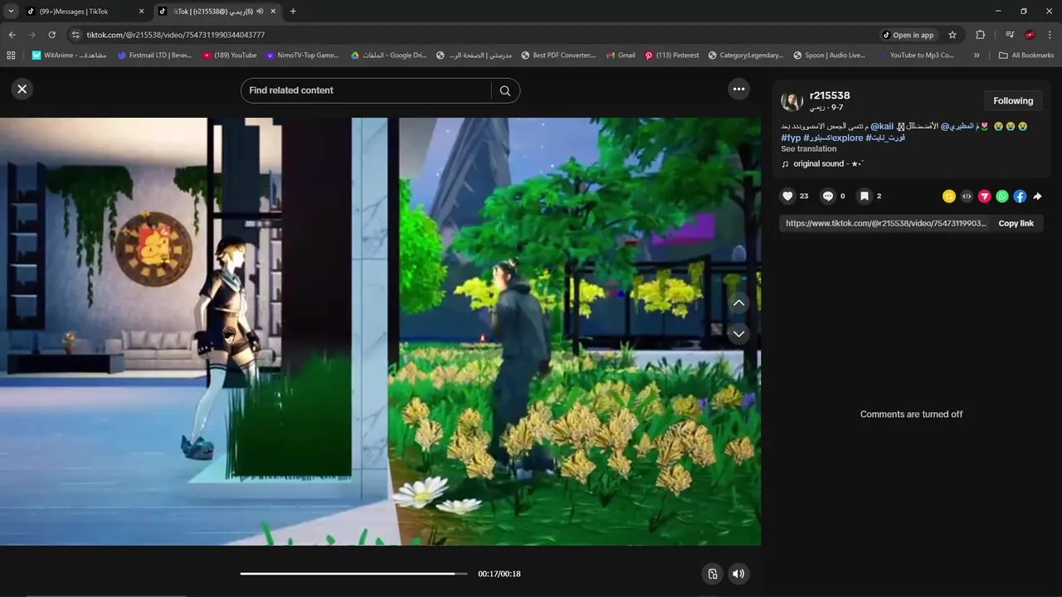Screen dimensions: 1062x597
Task: Open comments via speech bubble icon
Action: (827, 197)
